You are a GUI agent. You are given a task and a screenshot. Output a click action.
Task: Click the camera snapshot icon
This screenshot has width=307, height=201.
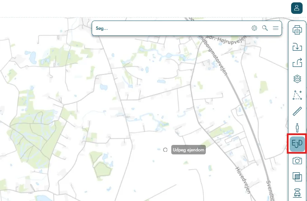pos(297,160)
